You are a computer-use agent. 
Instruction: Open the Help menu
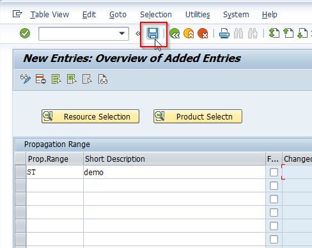pyautogui.click(x=270, y=15)
